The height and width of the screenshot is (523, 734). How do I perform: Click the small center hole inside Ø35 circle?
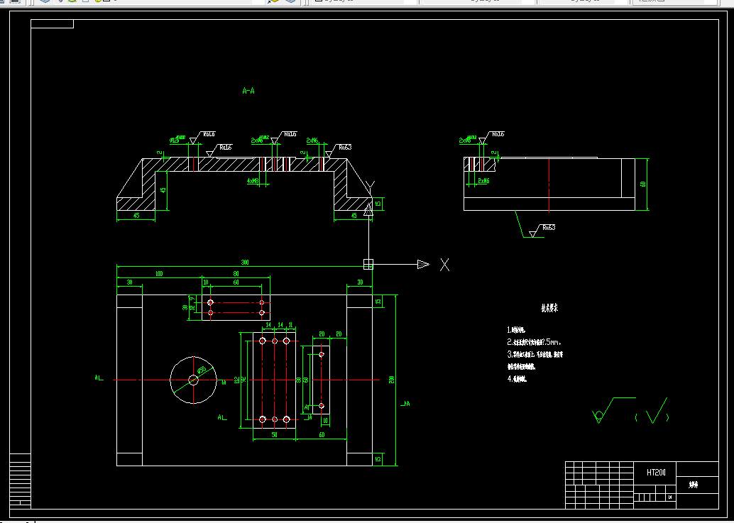coord(193,380)
